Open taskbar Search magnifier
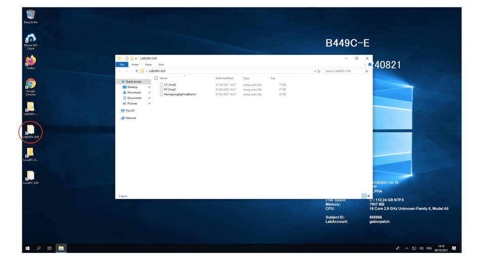Viewport: 477px width, 265px height. coord(38,248)
